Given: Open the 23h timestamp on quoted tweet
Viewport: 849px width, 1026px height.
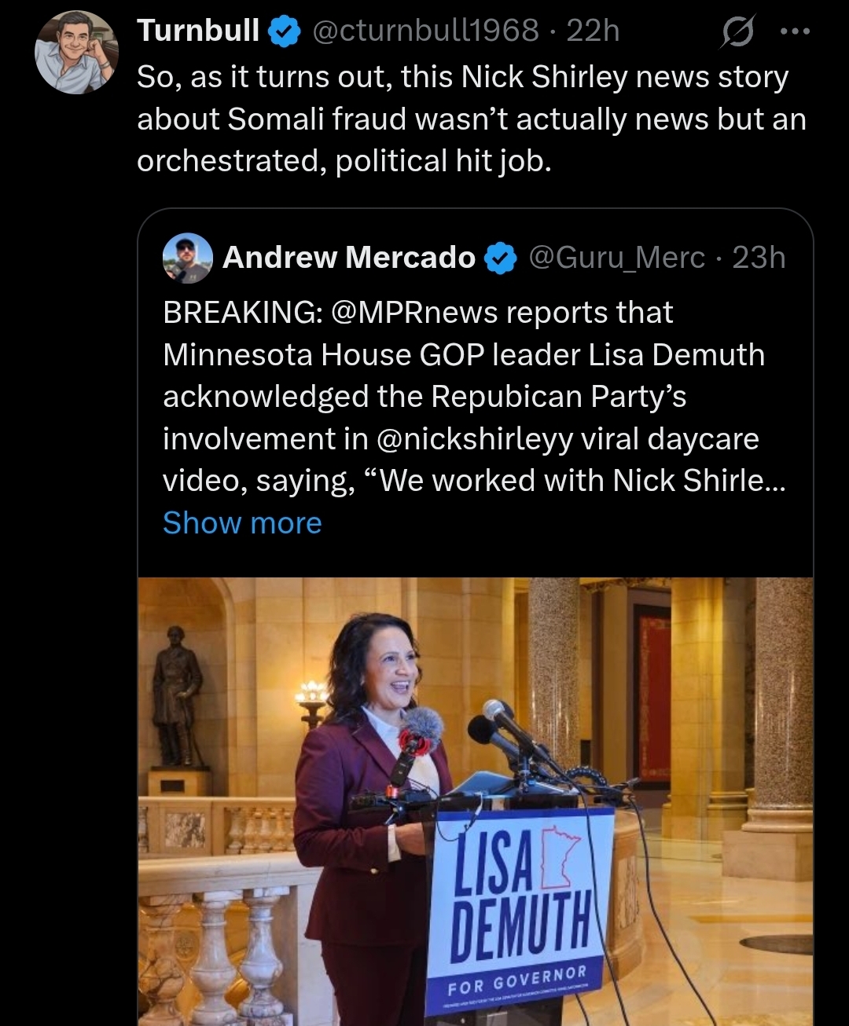Looking at the screenshot, I should tap(759, 258).
